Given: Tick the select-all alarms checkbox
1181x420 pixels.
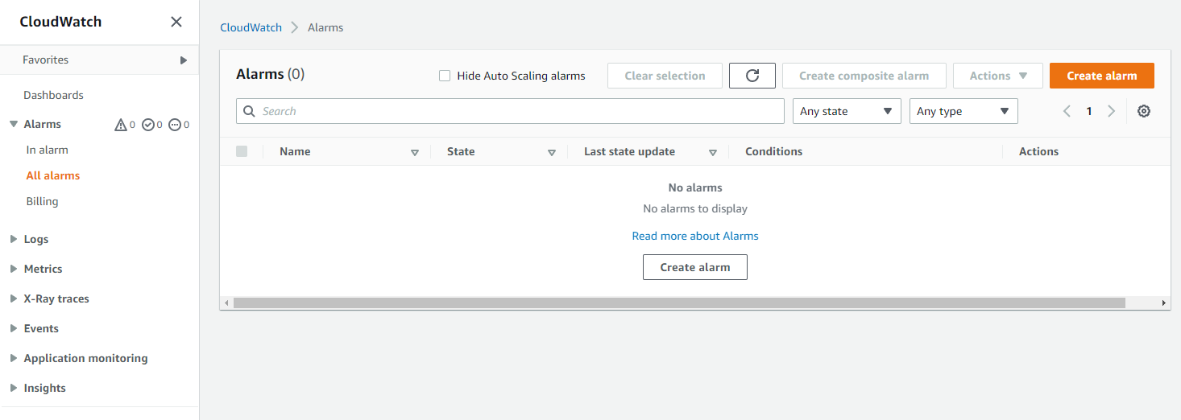Looking at the screenshot, I should (x=242, y=151).
